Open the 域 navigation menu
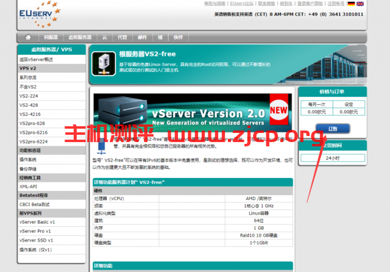The width and height of the screenshot is (390, 272). [x=160, y=37]
